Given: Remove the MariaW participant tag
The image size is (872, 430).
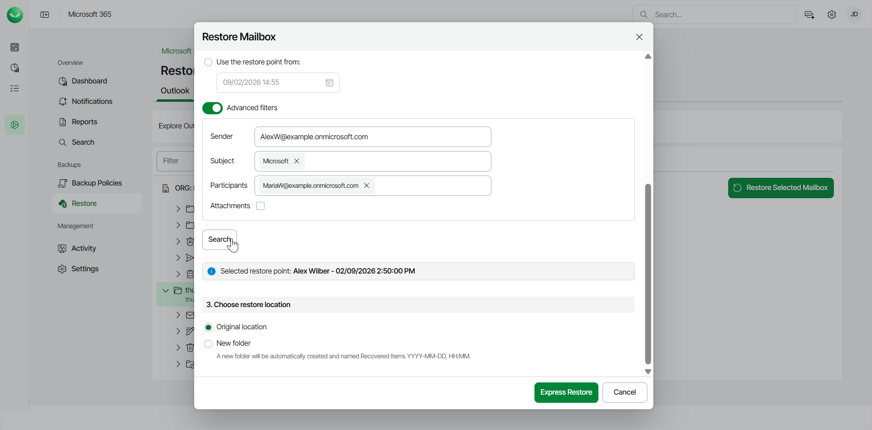Looking at the screenshot, I should pyautogui.click(x=367, y=186).
